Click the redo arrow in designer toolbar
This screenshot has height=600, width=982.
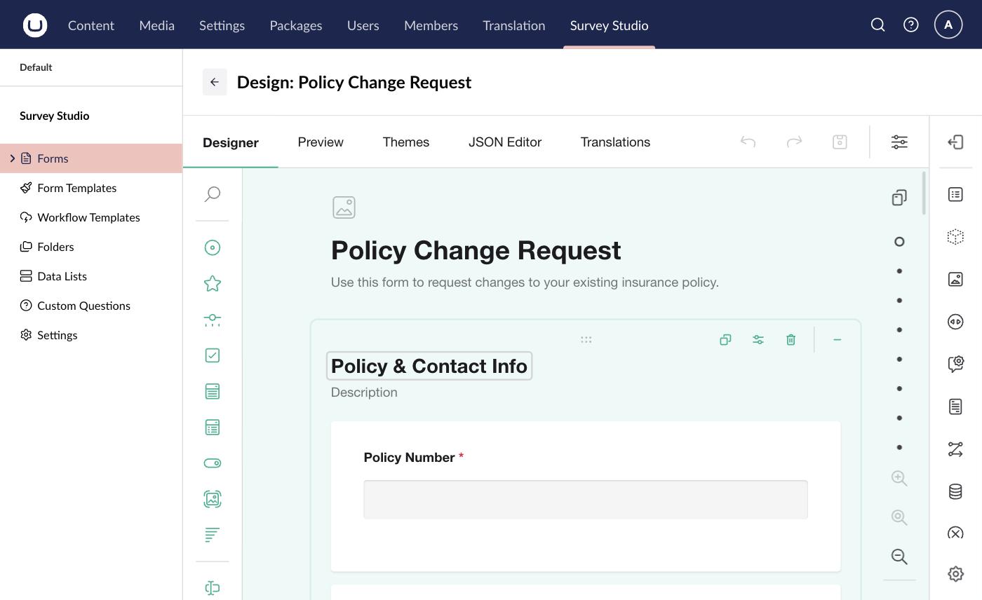click(x=794, y=142)
